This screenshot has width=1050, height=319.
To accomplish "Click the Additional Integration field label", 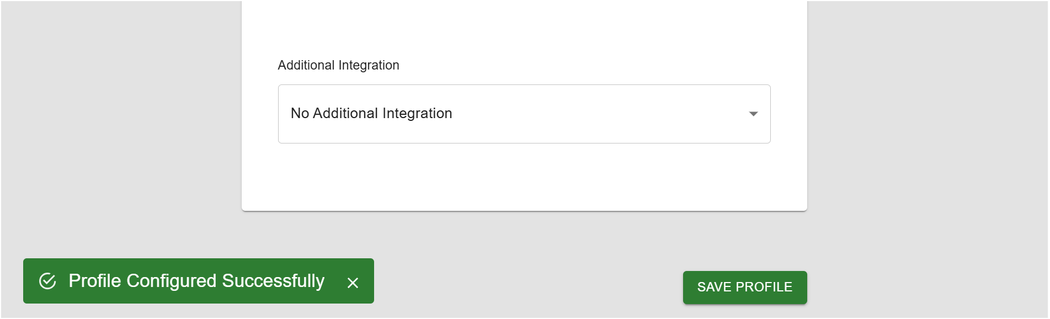I will pos(338,65).
